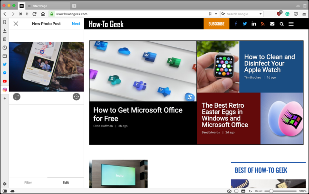Click Next in New Photo Post
Image resolution: width=309 pixels, height=194 pixels.
click(76, 24)
